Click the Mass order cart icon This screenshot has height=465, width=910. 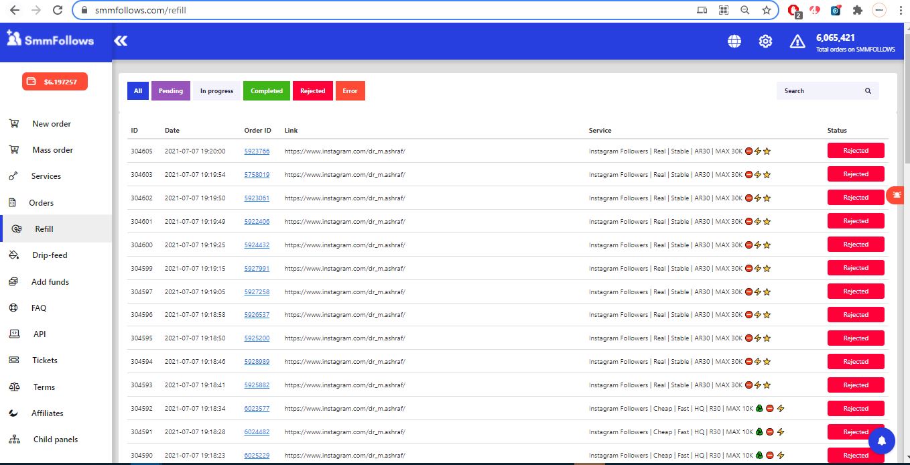click(x=13, y=150)
